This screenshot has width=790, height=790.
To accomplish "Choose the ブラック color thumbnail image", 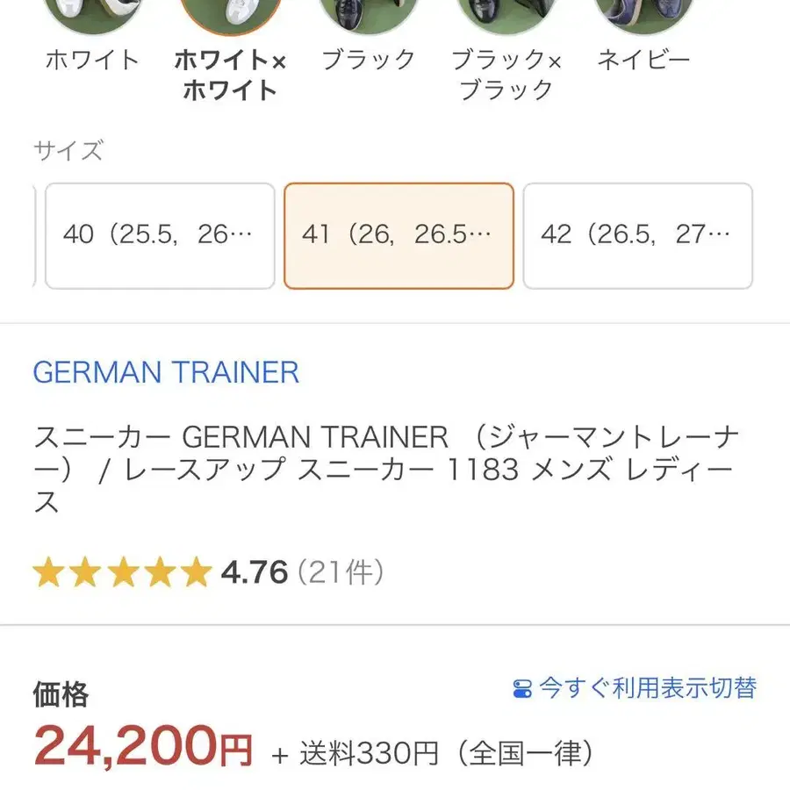I will point(368,13).
